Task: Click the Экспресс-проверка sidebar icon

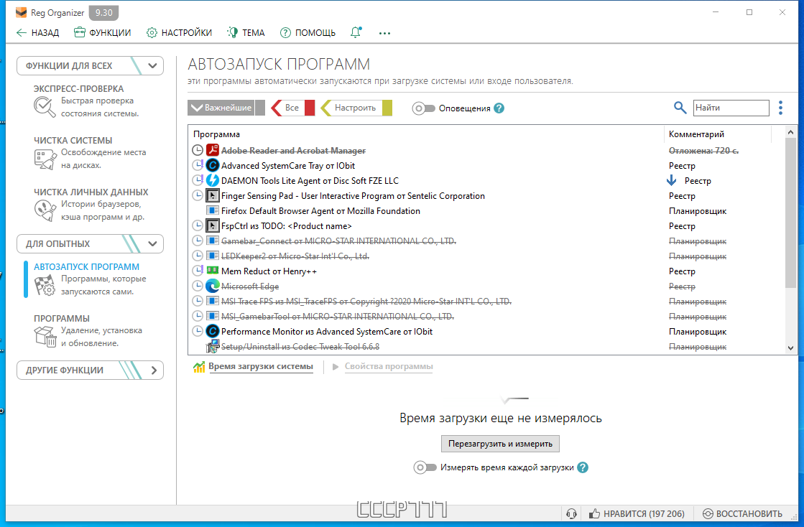Action: click(x=45, y=107)
